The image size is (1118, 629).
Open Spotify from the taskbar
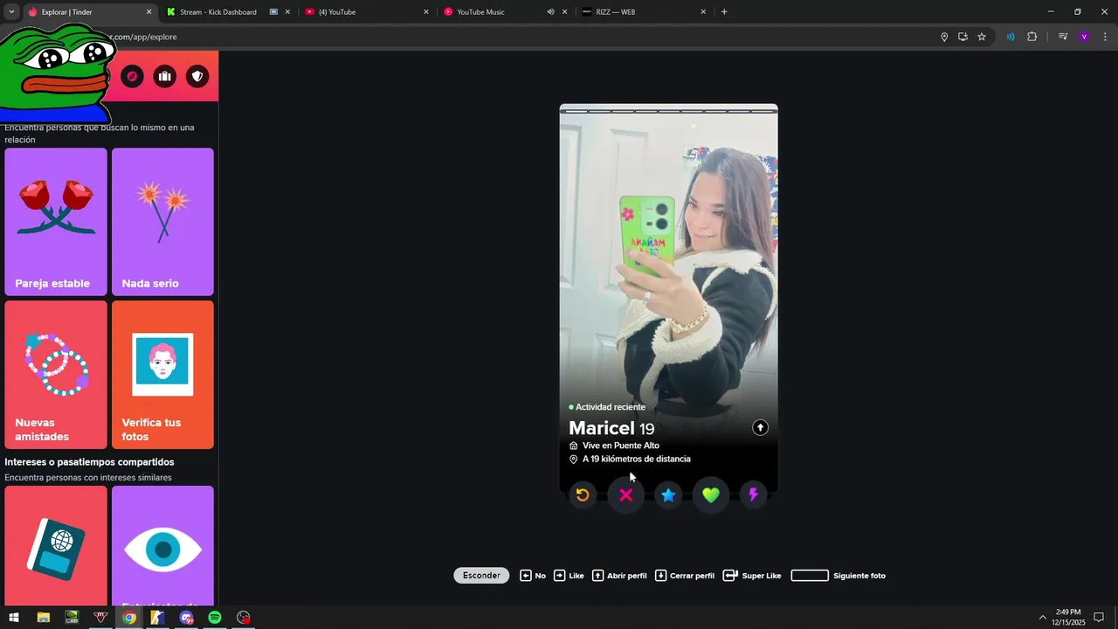215,618
